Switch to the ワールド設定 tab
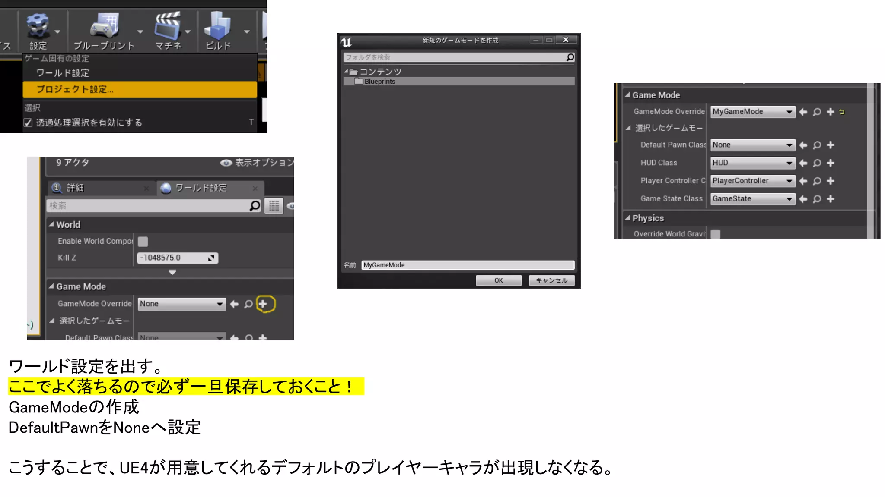The height and width of the screenshot is (497, 885). 210,188
